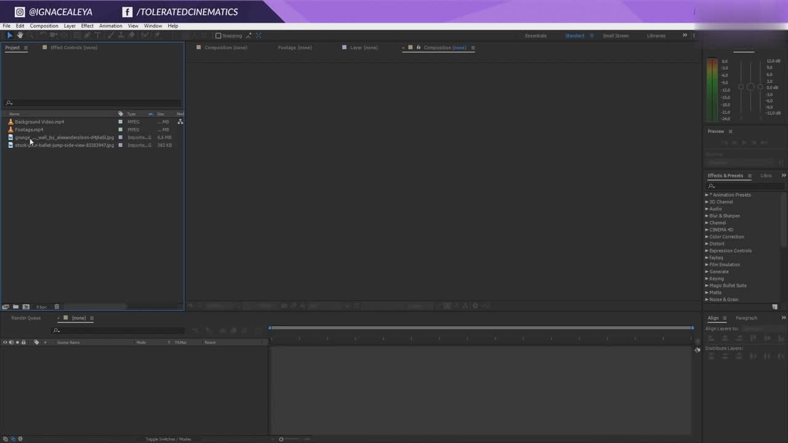The width and height of the screenshot is (788, 443).
Task: Expand or collapse Layer Switches pane icon
Action: click(x=6, y=439)
